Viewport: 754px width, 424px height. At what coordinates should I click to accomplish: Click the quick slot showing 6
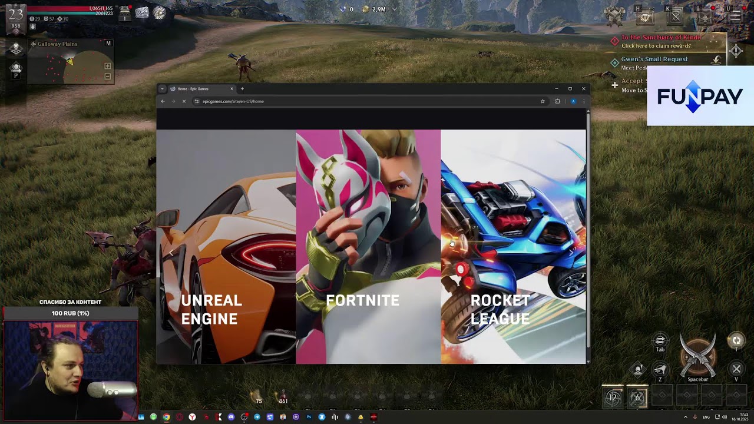point(637,397)
